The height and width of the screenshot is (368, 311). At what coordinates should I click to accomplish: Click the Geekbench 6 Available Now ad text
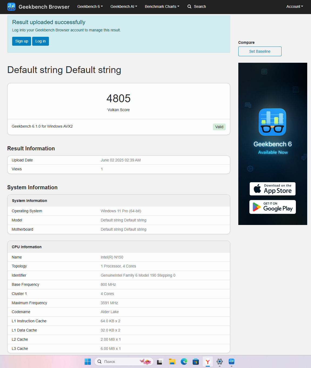click(x=273, y=148)
